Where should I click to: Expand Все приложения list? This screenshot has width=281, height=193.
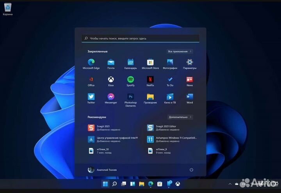(180, 52)
